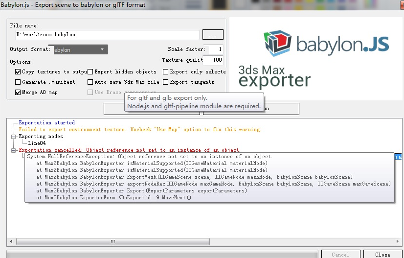Click the log horizontal scrollbar right arrow

pos(398,241)
